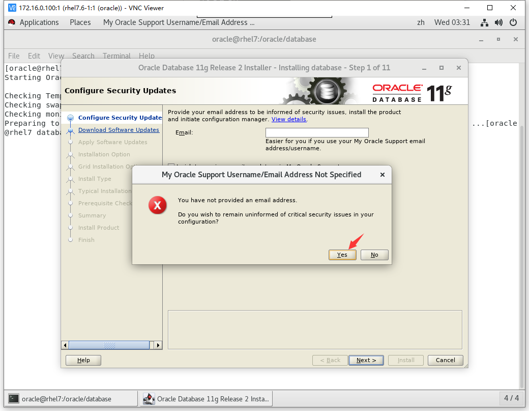Open the My Oracle Support app menu in top bar
The image size is (529, 411).
(179, 22)
